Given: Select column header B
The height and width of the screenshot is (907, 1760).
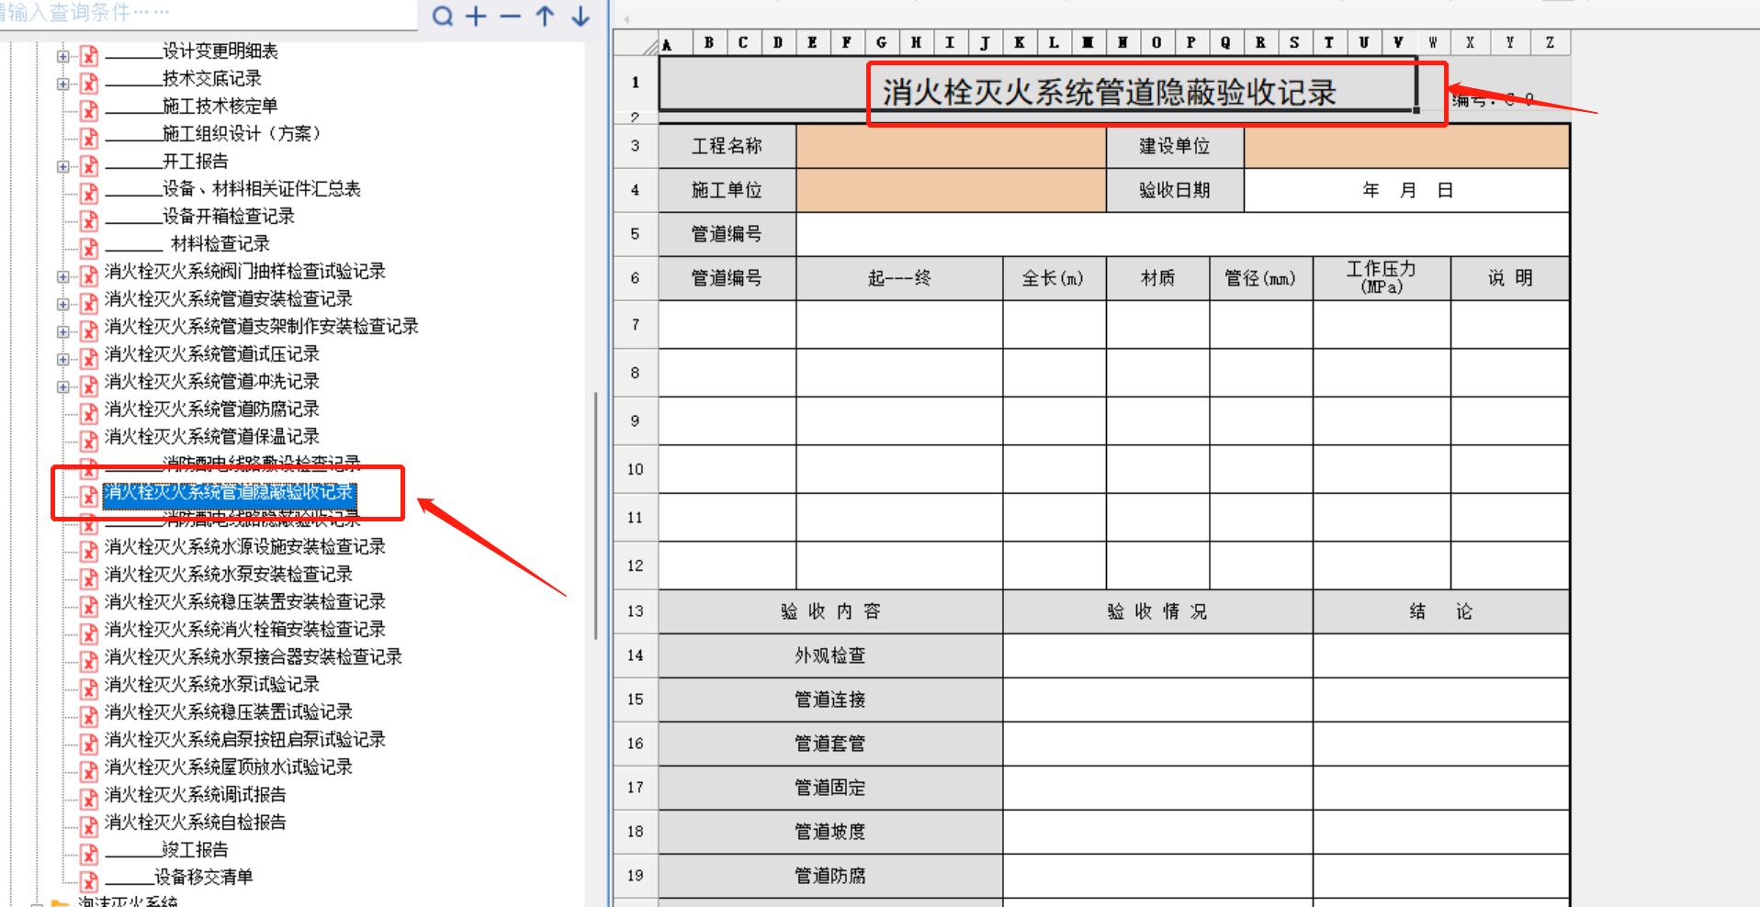Looking at the screenshot, I should 709,43.
